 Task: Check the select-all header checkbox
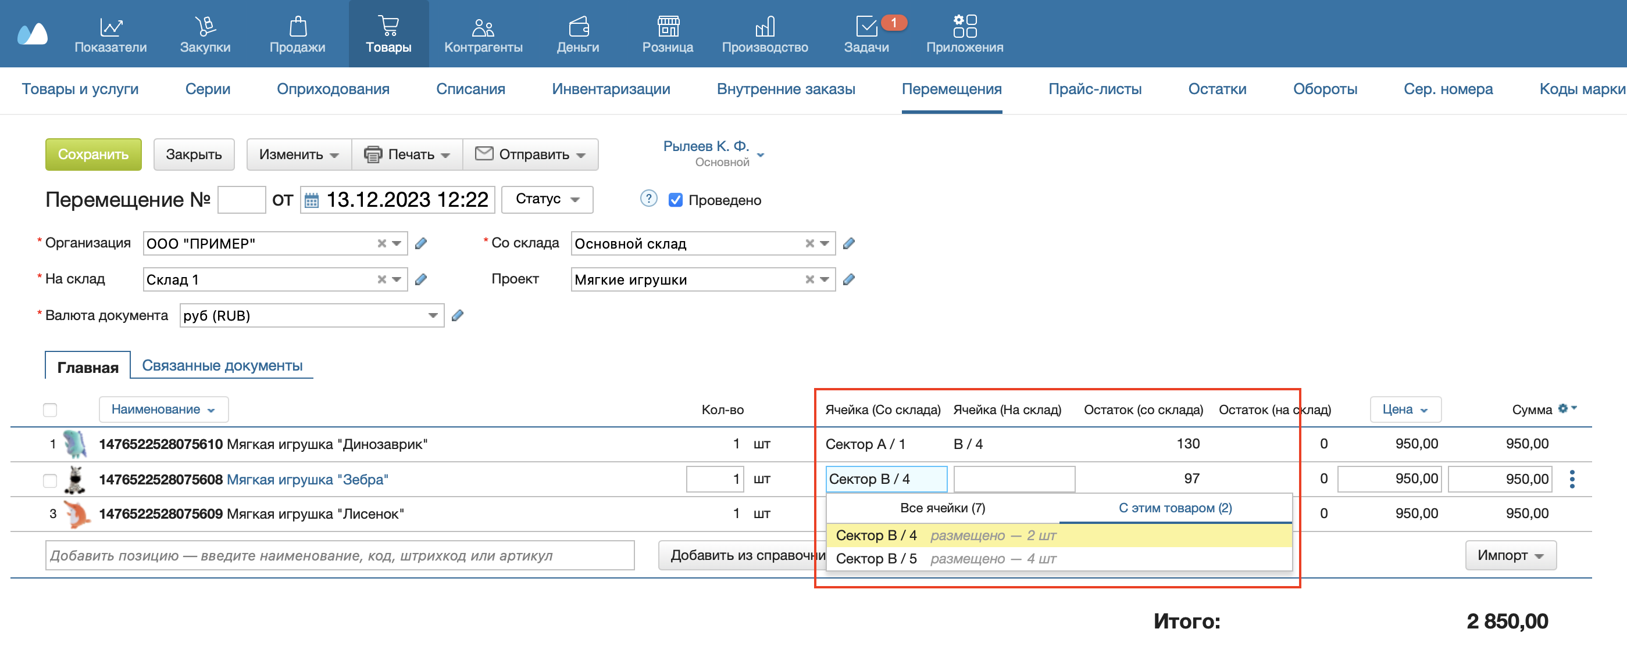pyautogui.click(x=50, y=410)
